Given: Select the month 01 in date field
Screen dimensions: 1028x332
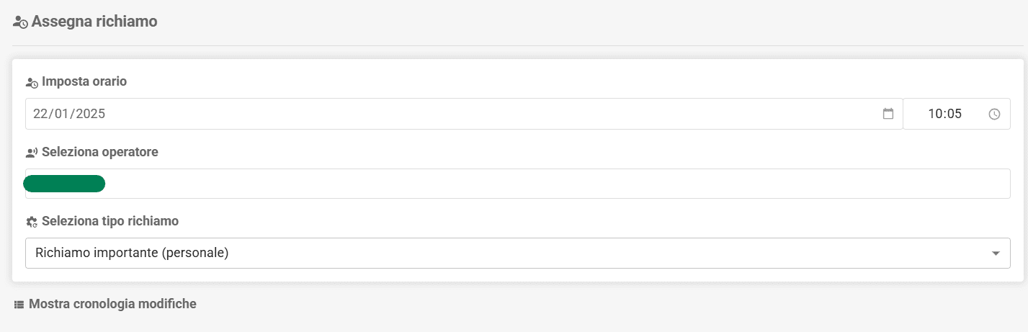Looking at the screenshot, I should pos(62,114).
